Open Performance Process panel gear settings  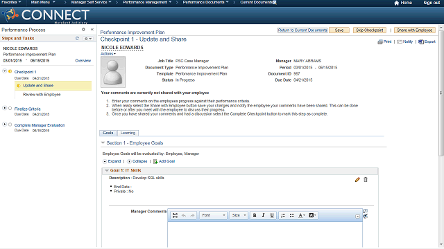83,29
